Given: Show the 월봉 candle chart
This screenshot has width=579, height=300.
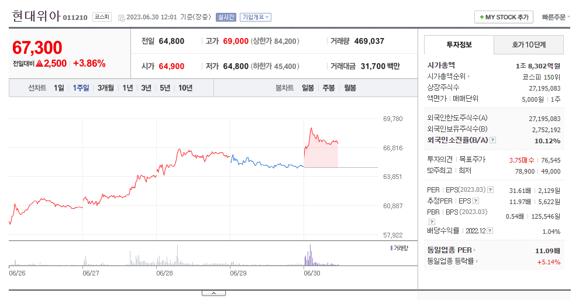Looking at the screenshot, I should tap(350, 88).
